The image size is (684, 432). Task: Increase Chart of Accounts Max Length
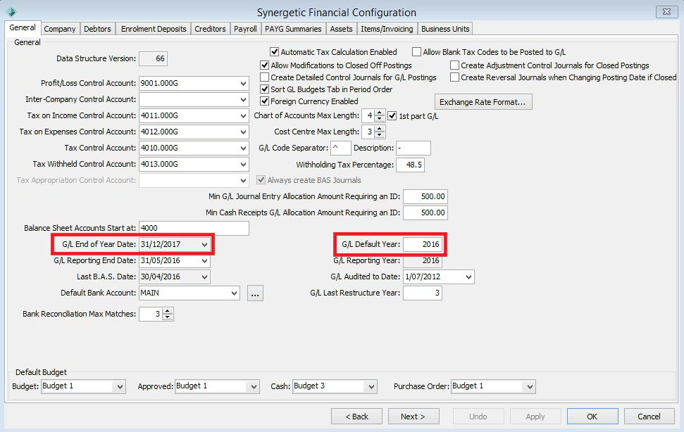click(380, 113)
